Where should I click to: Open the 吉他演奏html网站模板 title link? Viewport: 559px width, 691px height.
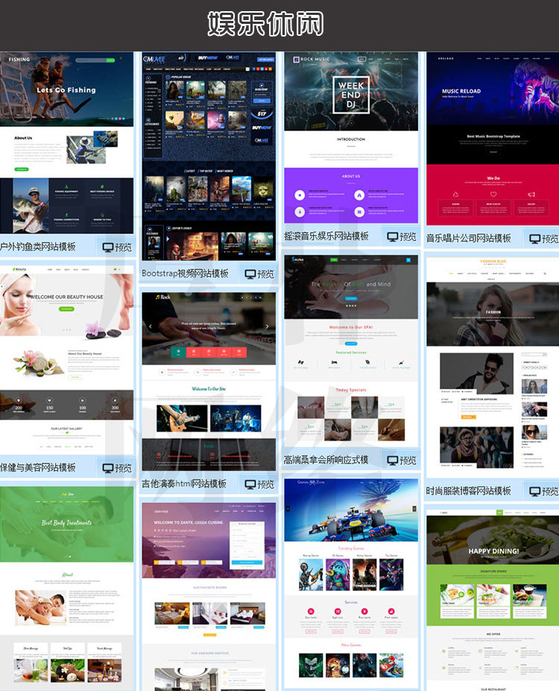pos(184,484)
